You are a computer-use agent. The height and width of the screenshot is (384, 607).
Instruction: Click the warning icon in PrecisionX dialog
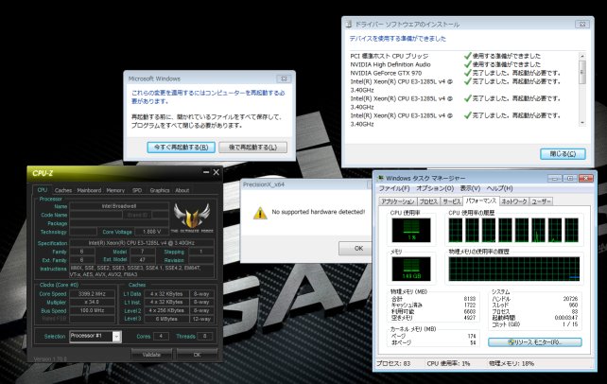260,213
